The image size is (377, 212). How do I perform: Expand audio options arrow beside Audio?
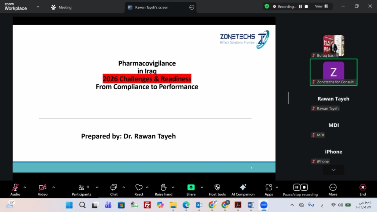(25, 187)
